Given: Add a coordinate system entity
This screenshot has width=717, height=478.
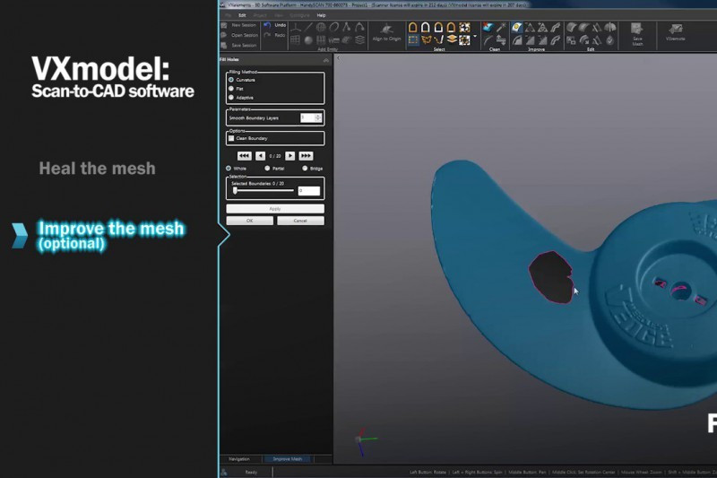Looking at the screenshot, I should (296, 28).
